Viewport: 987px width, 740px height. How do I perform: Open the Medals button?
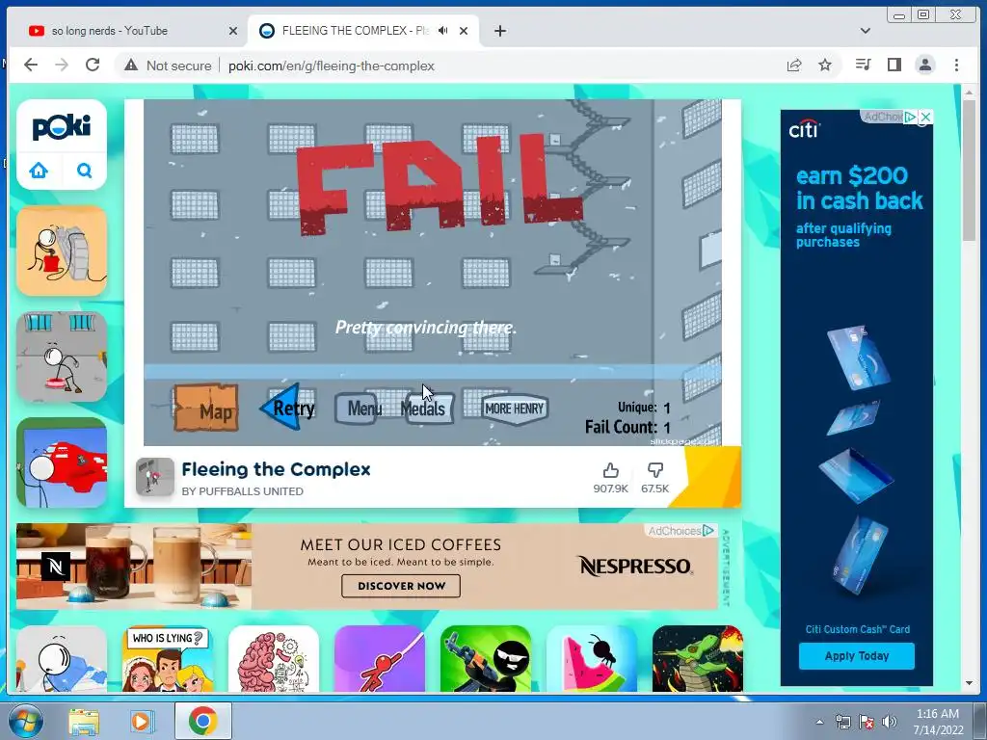click(427, 409)
